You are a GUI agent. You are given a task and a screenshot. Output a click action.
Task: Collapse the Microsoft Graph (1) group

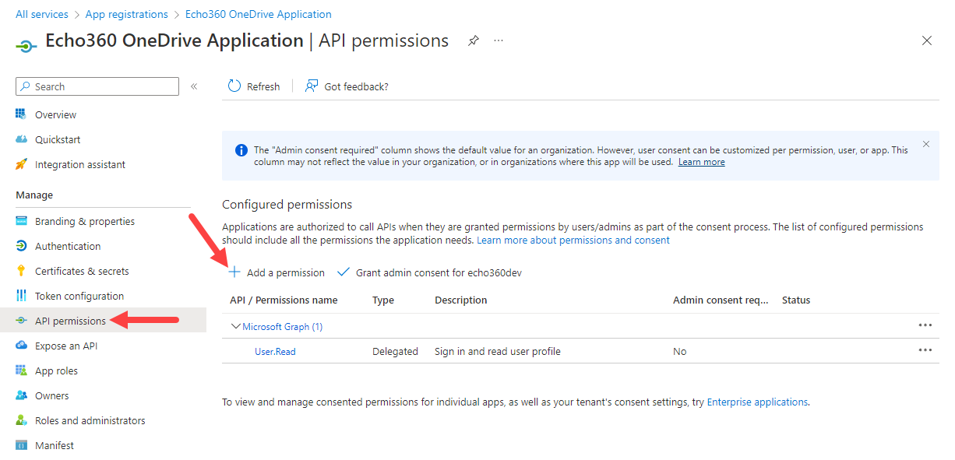[235, 326]
